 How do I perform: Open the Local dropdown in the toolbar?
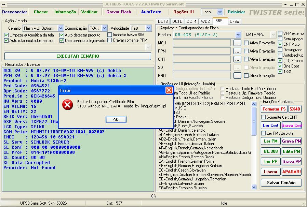point(220,12)
